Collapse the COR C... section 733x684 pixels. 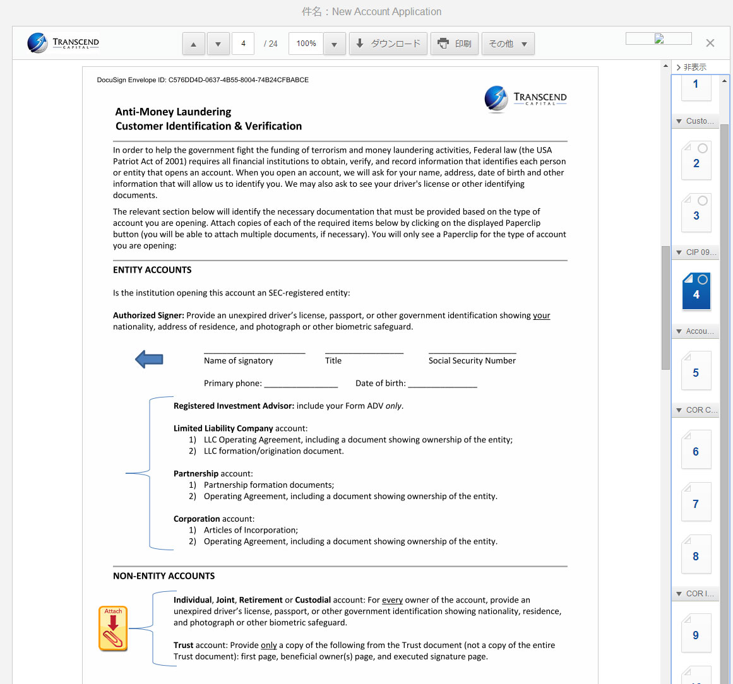pos(696,410)
